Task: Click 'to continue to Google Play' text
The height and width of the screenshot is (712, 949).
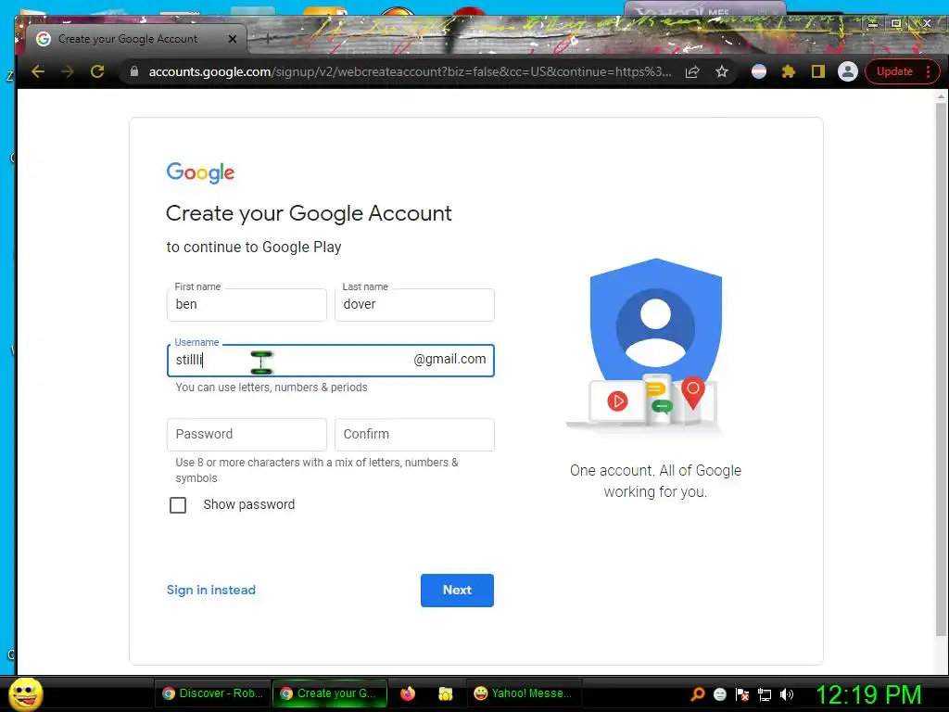Action: click(254, 247)
